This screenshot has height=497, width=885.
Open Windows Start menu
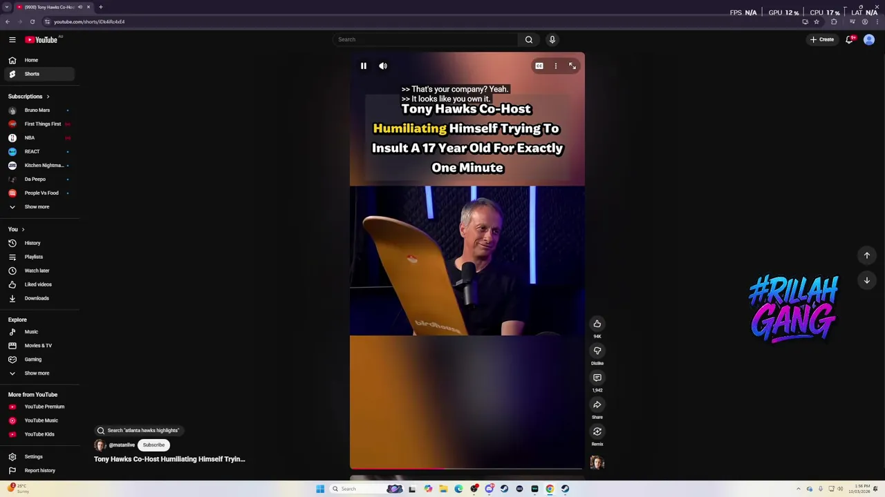click(320, 489)
